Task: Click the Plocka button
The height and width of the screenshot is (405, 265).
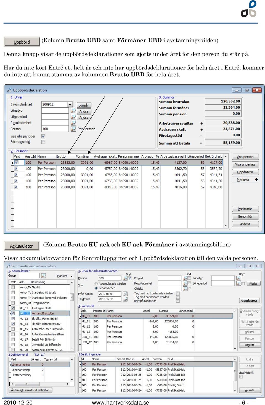Action: (x=253, y=284)
